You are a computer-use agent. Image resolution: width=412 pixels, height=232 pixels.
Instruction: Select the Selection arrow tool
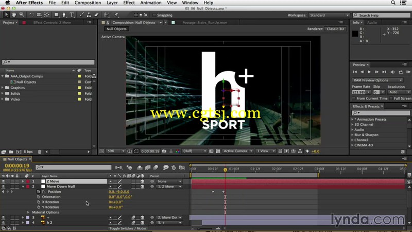click(6, 15)
